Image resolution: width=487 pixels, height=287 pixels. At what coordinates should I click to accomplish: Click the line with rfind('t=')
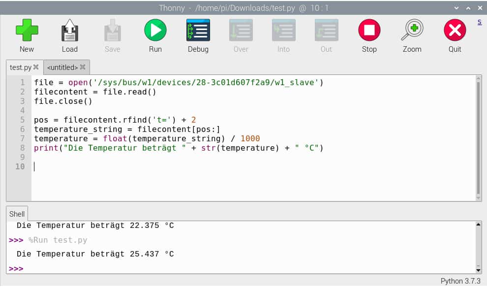115,120
